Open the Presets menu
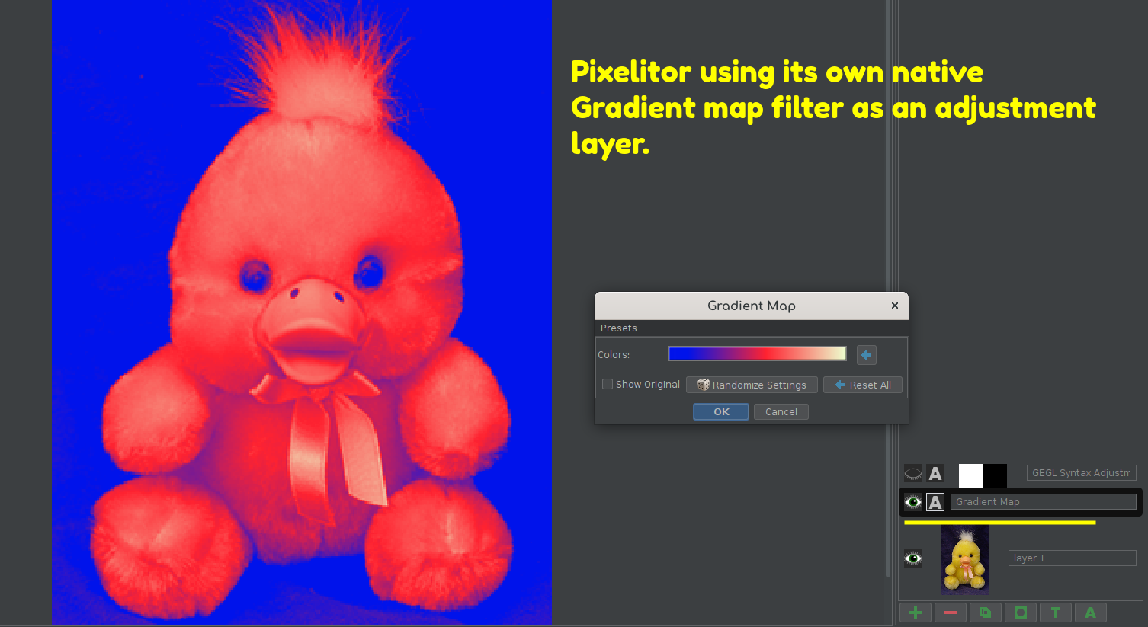Image resolution: width=1148 pixels, height=627 pixels. click(x=619, y=328)
